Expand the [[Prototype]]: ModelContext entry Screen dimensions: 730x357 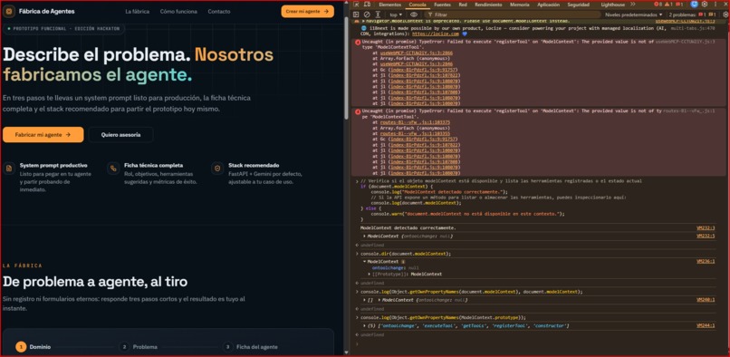(x=370, y=274)
